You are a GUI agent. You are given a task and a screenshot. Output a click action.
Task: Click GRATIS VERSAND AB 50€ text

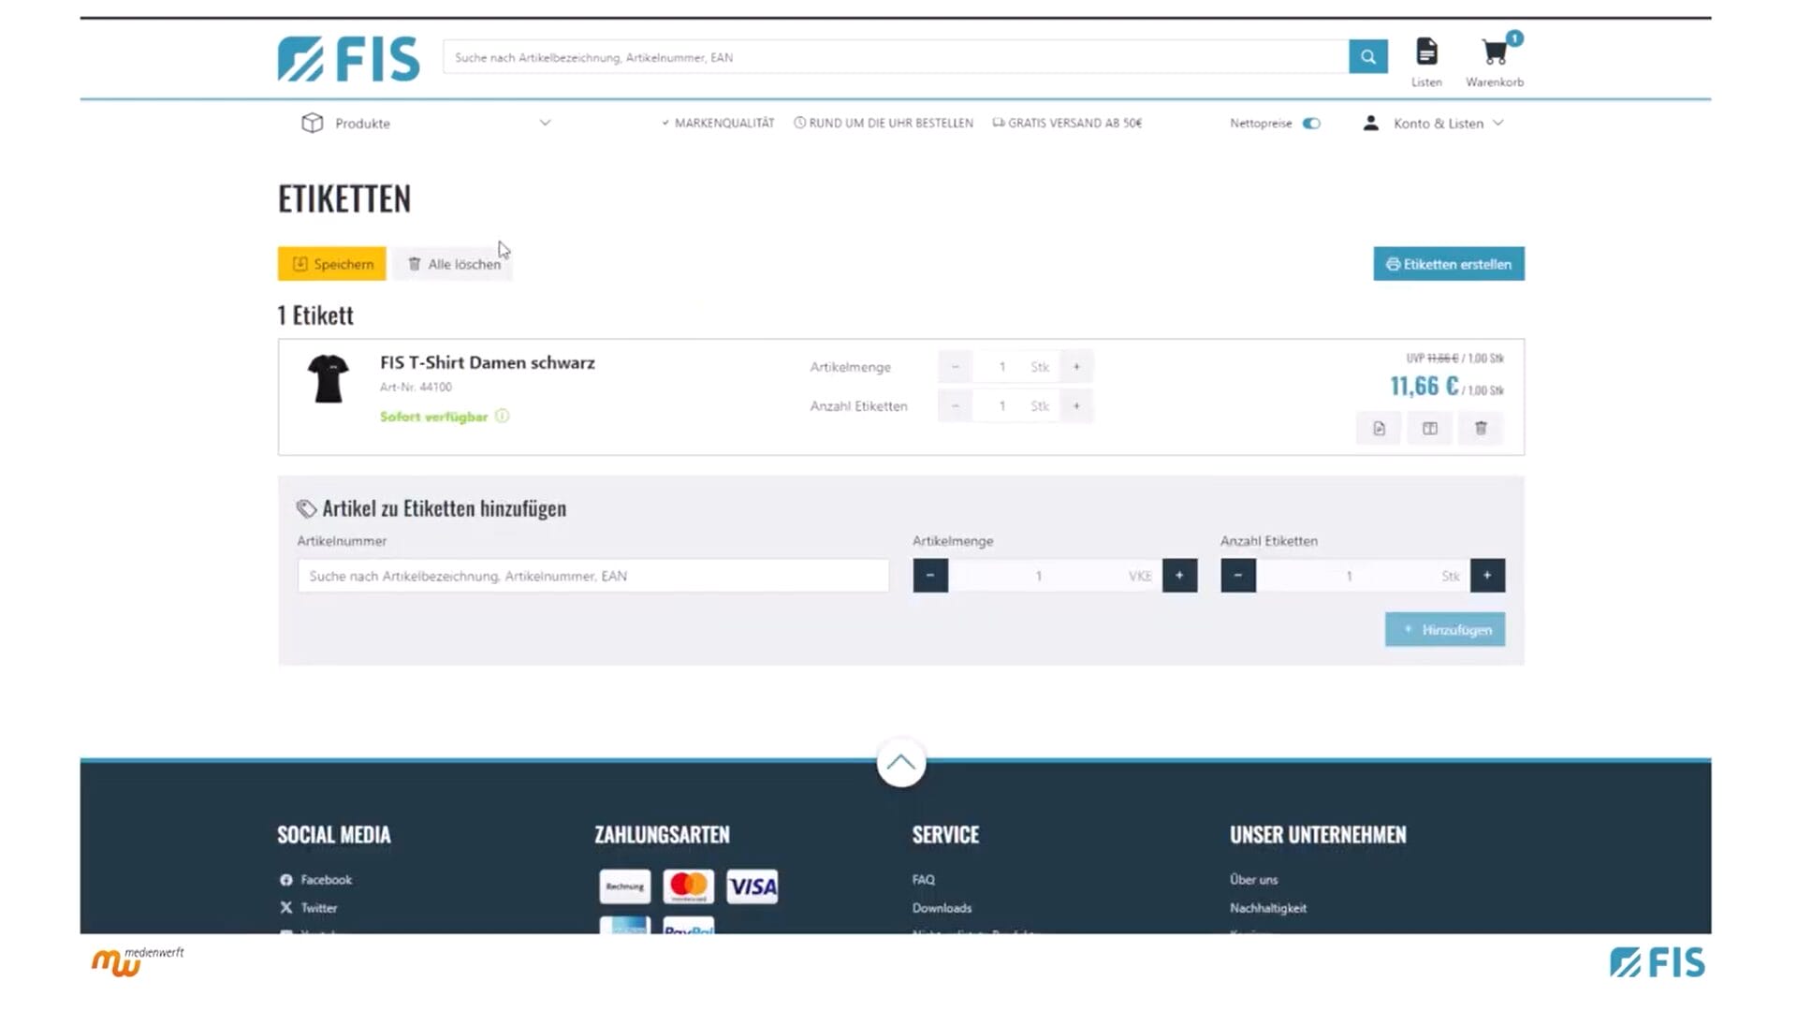(x=1074, y=123)
